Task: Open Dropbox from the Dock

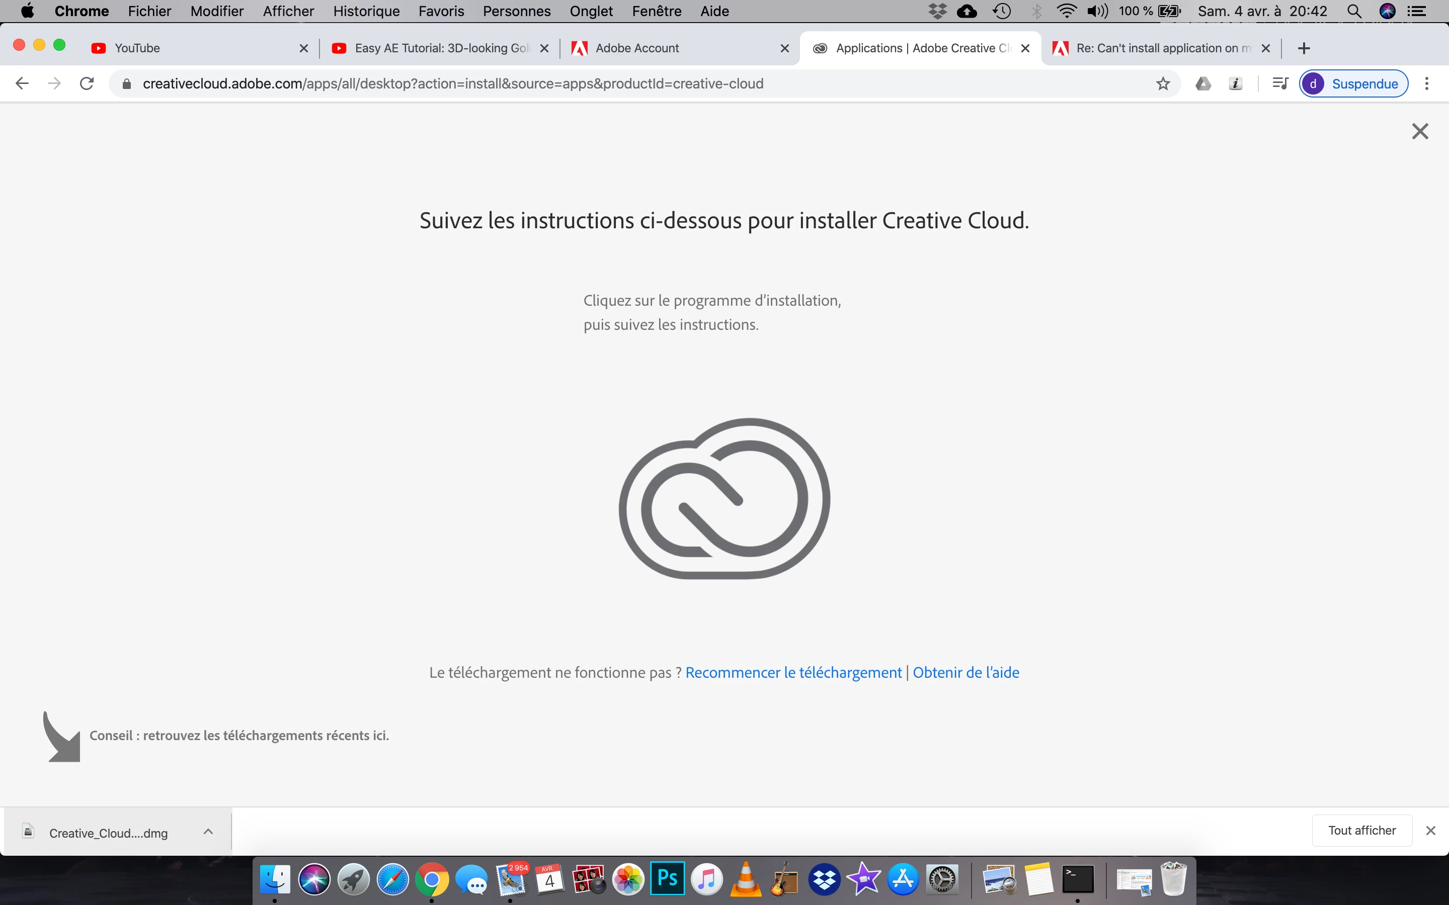Action: point(824,880)
